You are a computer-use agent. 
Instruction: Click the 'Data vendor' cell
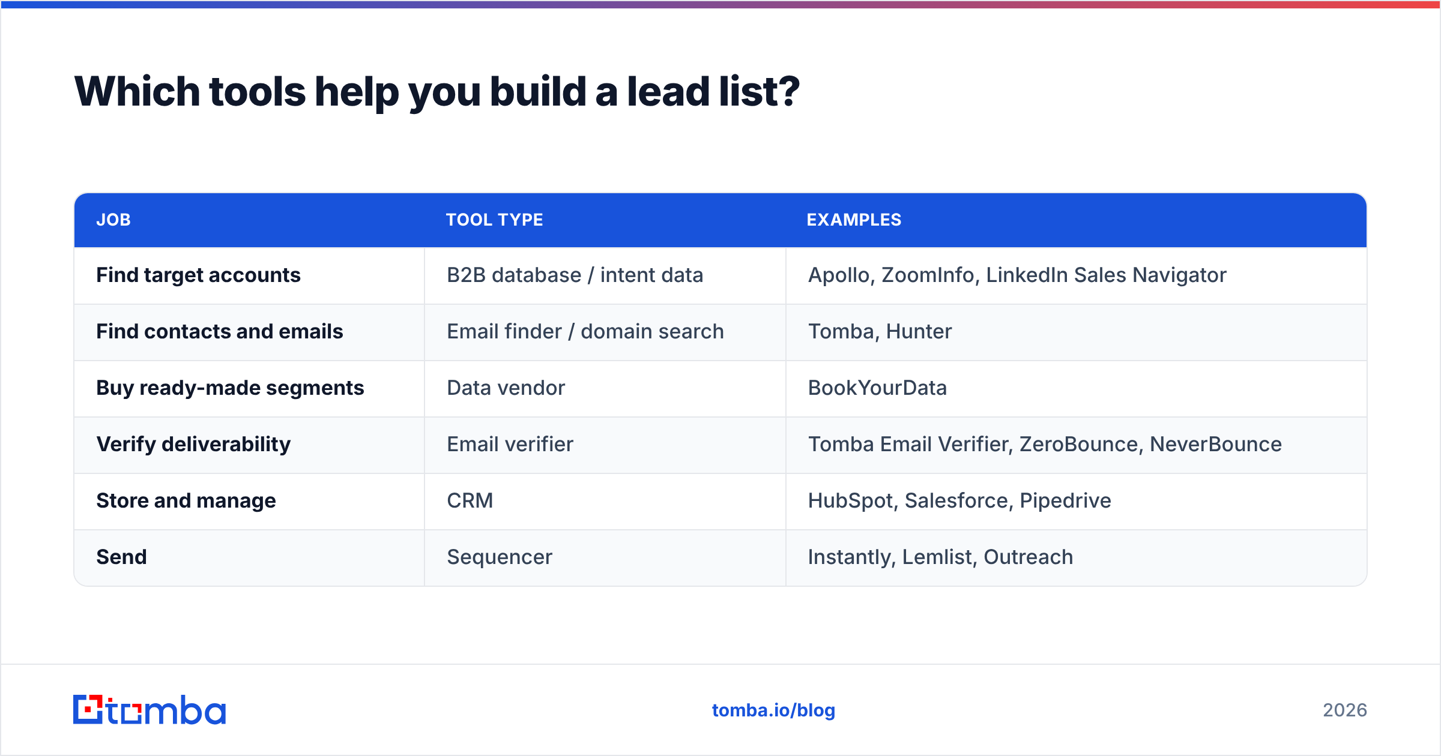pos(605,388)
